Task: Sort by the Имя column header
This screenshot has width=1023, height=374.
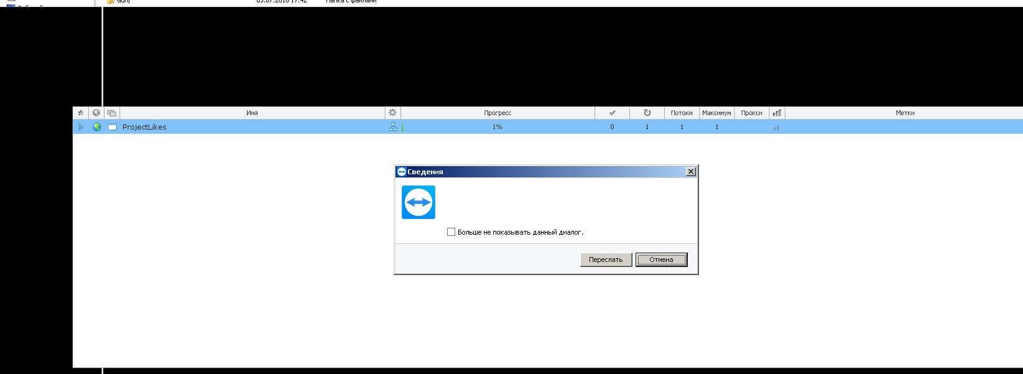Action: click(252, 113)
